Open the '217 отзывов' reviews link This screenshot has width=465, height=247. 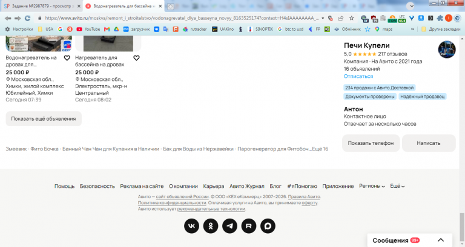pyautogui.click(x=392, y=54)
